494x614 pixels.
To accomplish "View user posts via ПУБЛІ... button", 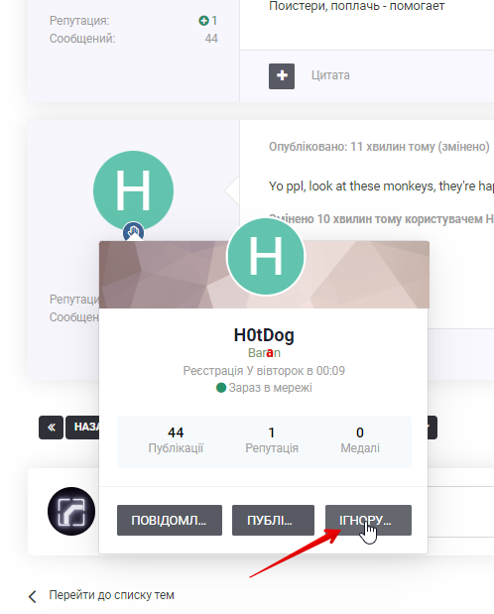I will point(273,520).
